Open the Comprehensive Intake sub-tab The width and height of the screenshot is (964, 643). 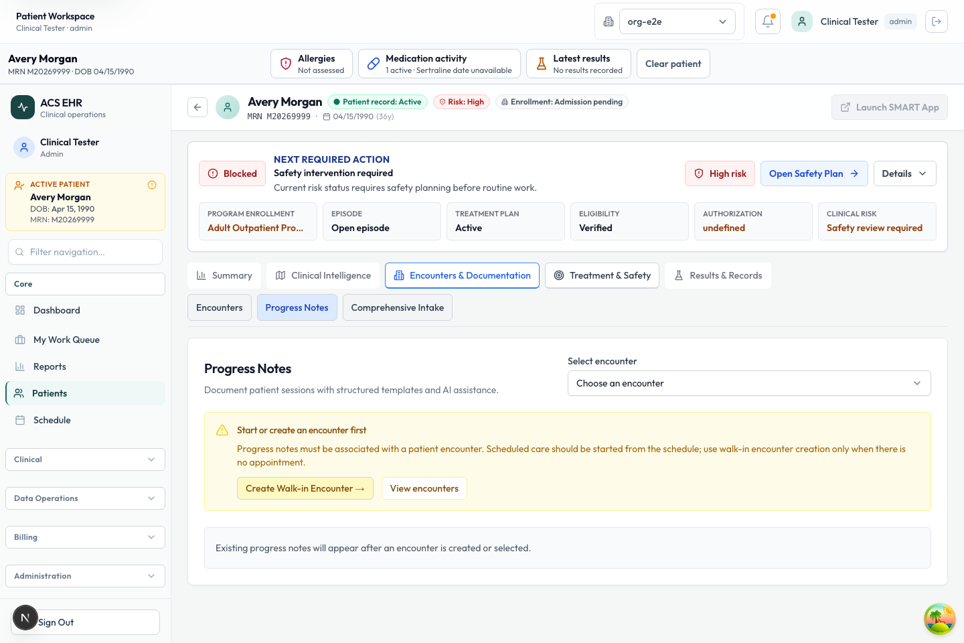click(398, 307)
